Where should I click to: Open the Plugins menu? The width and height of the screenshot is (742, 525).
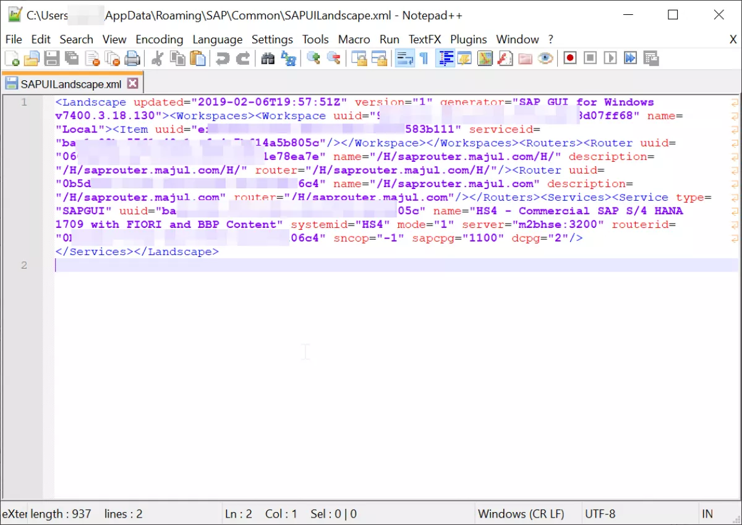point(469,40)
